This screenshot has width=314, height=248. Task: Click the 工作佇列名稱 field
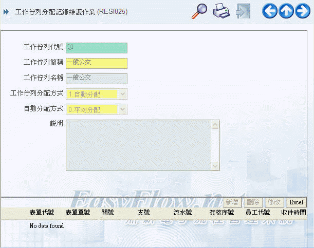click(x=96, y=79)
